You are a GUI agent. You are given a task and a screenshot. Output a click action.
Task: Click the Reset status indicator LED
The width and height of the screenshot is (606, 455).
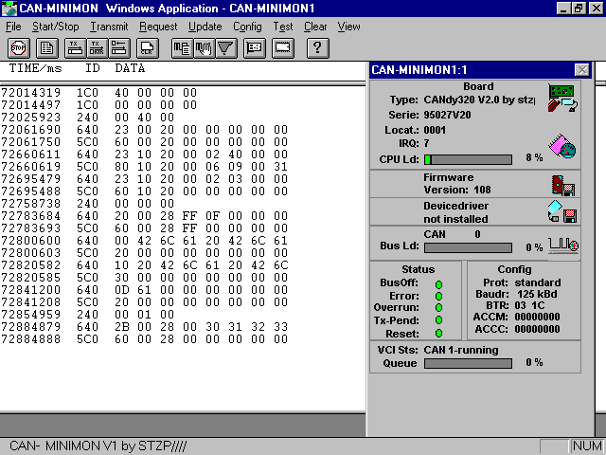(x=438, y=333)
